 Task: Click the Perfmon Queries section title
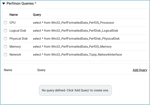[x=20, y=3]
